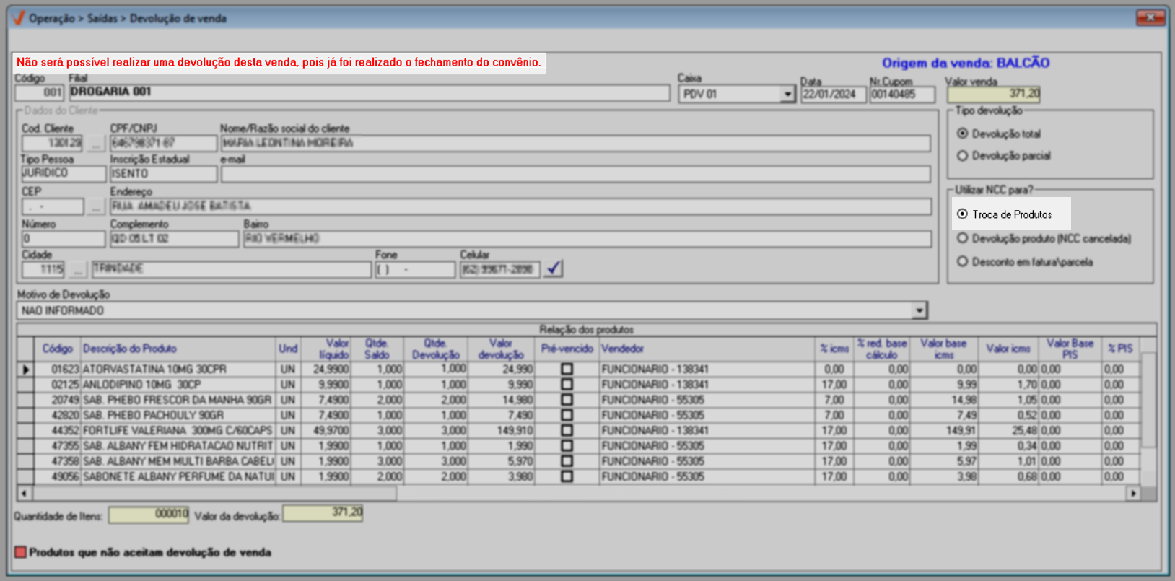Image resolution: width=1175 pixels, height=581 pixels.
Task: Click 'ANLODIPINO 10MG 30CP' product cell
Action: (178, 385)
